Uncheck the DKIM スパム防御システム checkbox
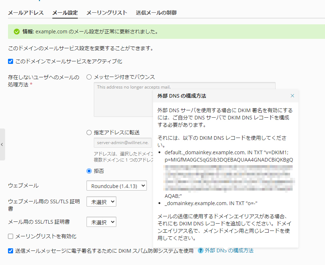Image resolution: width=325 pixels, height=265 pixels. coord(11,250)
